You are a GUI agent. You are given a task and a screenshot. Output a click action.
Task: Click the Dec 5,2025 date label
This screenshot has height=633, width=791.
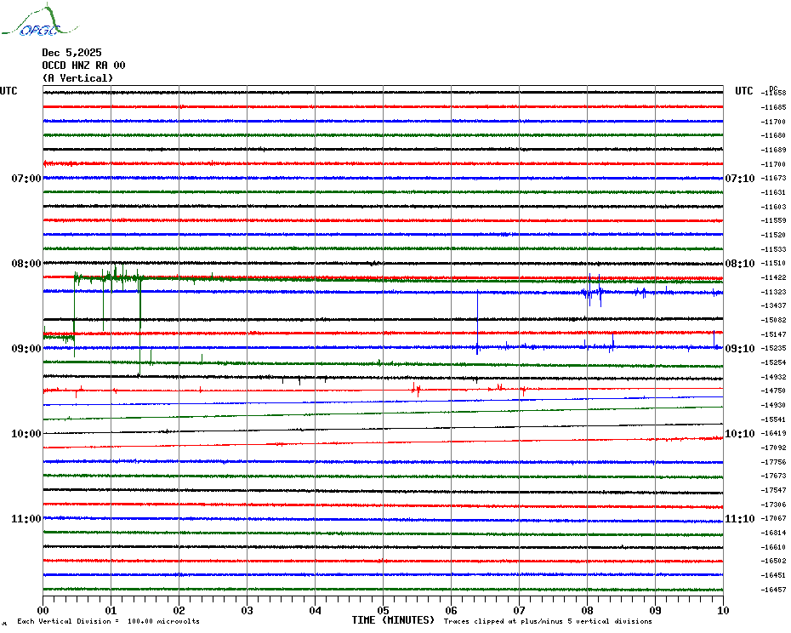coord(71,53)
